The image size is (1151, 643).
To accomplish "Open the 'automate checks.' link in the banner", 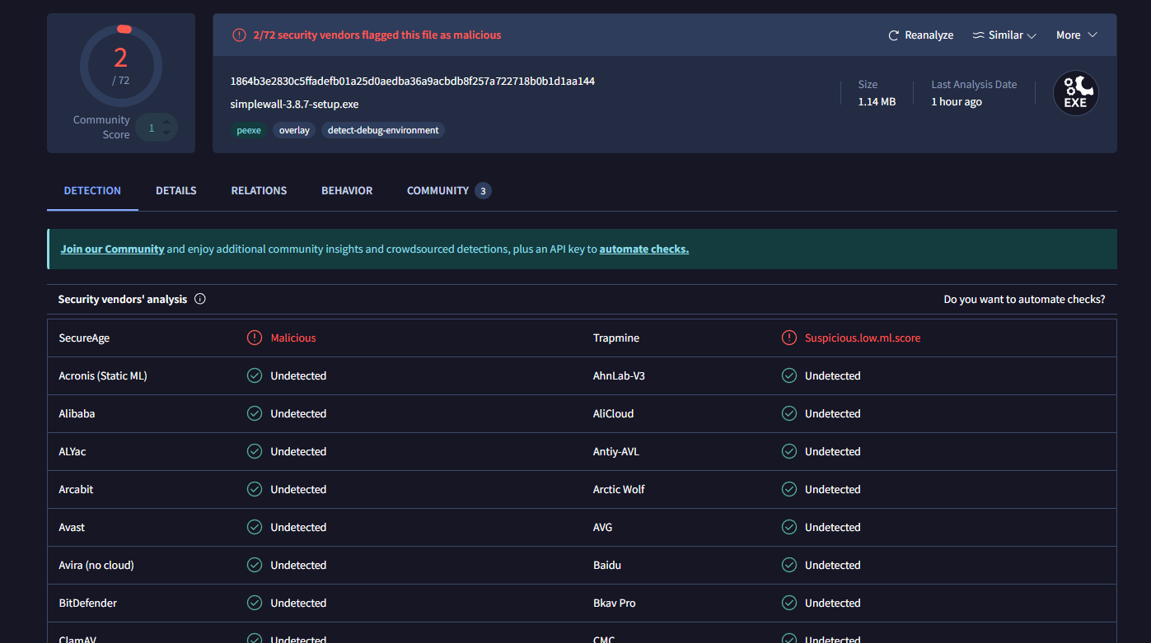I will (644, 249).
